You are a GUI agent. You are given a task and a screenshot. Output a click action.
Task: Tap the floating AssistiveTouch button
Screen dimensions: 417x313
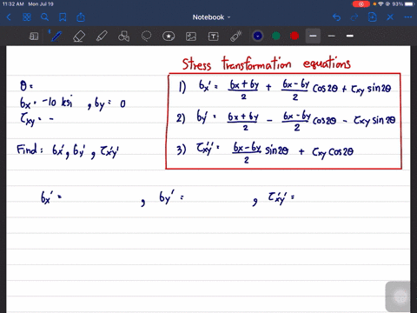tap(400, 296)
